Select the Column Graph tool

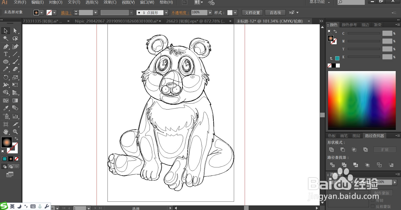[x=15, y=116]
